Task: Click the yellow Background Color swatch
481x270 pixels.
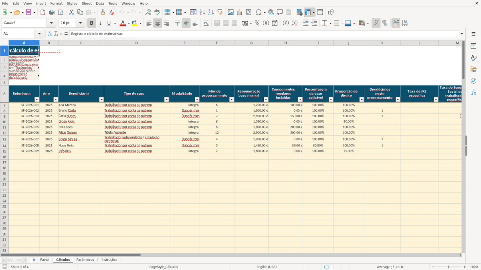Action: (135, 23)
